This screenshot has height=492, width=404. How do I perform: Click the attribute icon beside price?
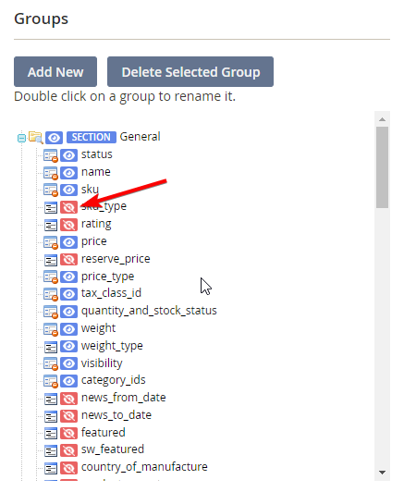pos(51,242)
